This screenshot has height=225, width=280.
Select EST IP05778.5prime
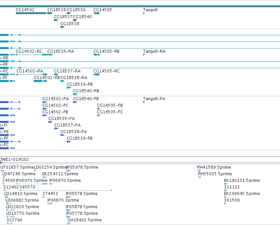tap(82, 213)
